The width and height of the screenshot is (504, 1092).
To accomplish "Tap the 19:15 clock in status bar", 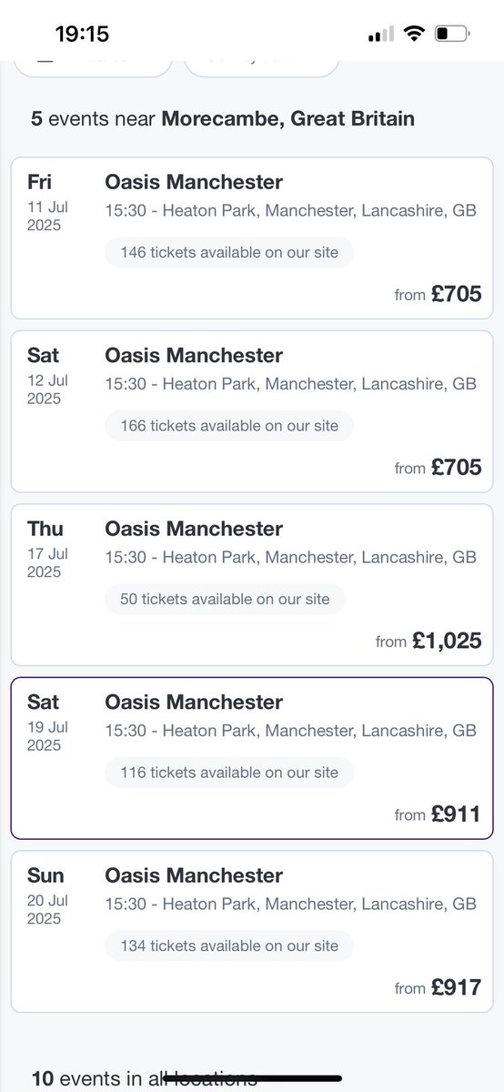I will (82, 35).
